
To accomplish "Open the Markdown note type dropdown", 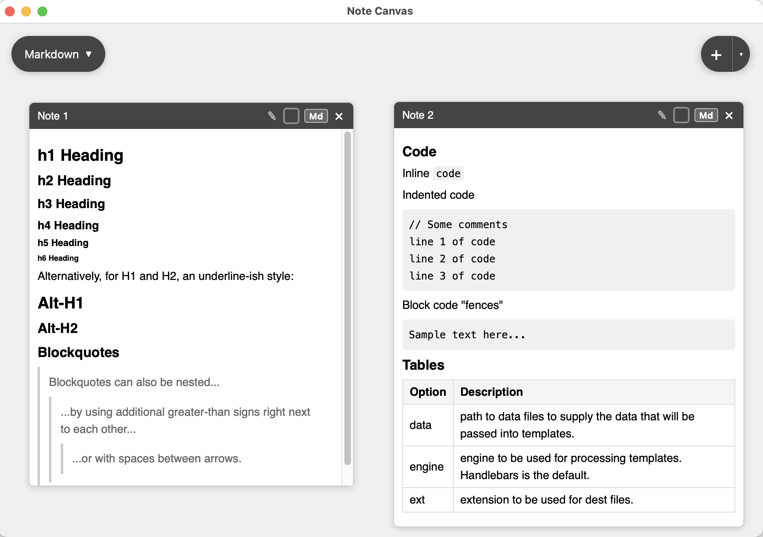I will click(x=58, y=53).
